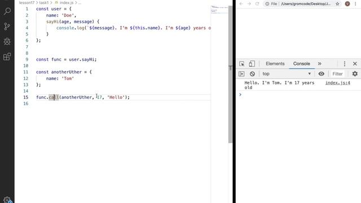Click the address bar file path
This screenshot has height=203, width=361.
coord(306,4)
